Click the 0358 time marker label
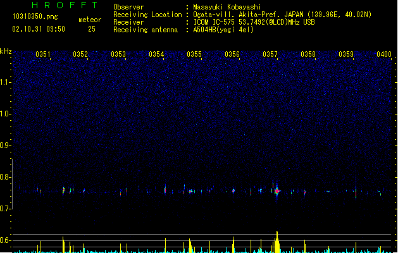The width and height of the screenshot is (398, 253). [308, 54]
